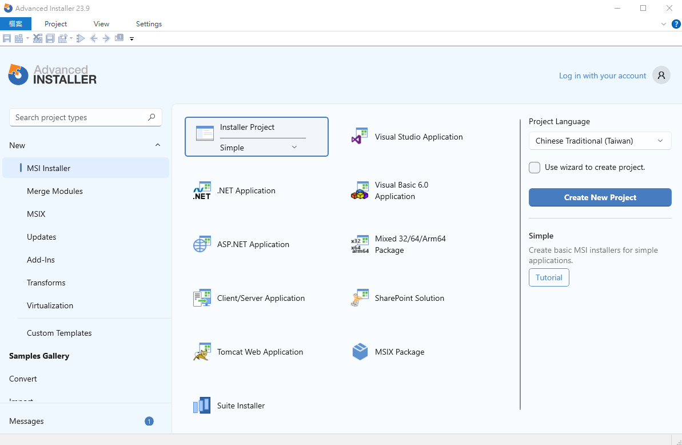
Task: Click the Back arrow toolbar icon
Action: pyautogui.click(x=94, y=38)
